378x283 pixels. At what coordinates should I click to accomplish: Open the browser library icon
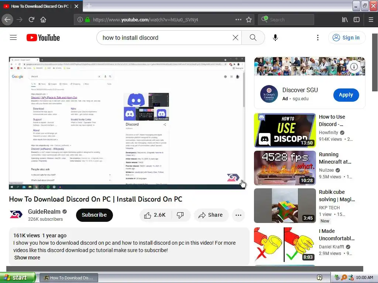345,20
